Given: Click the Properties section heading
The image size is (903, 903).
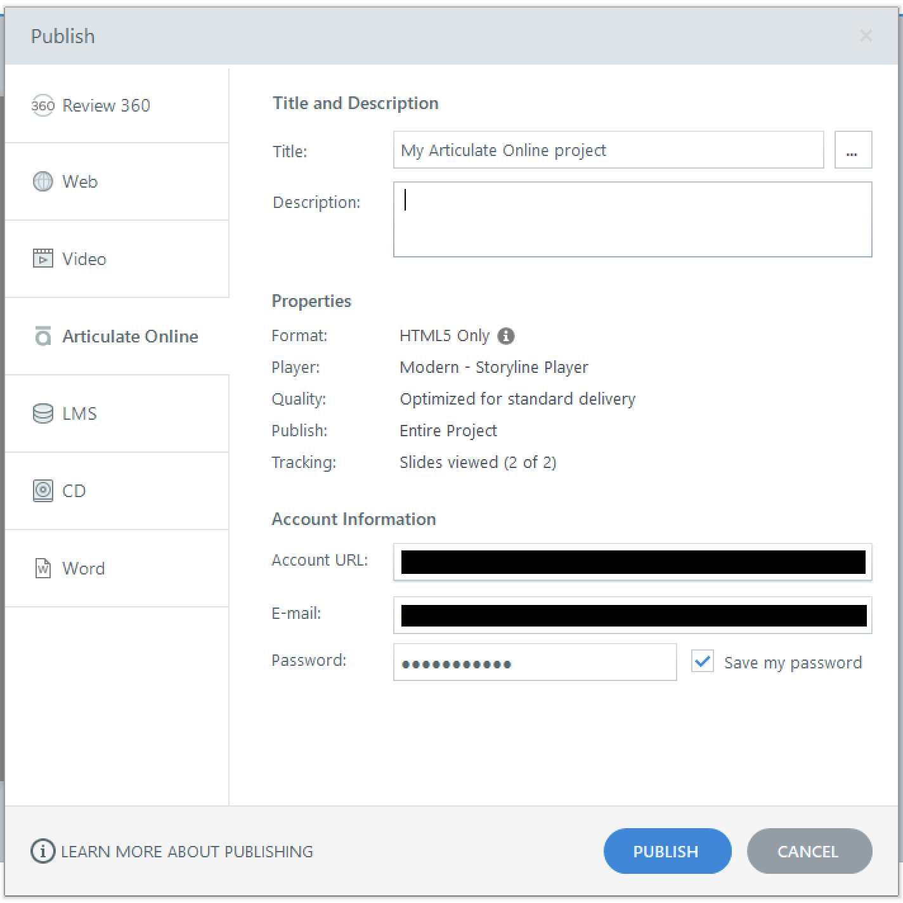Looking at the screenshot, I should [311, 301].
